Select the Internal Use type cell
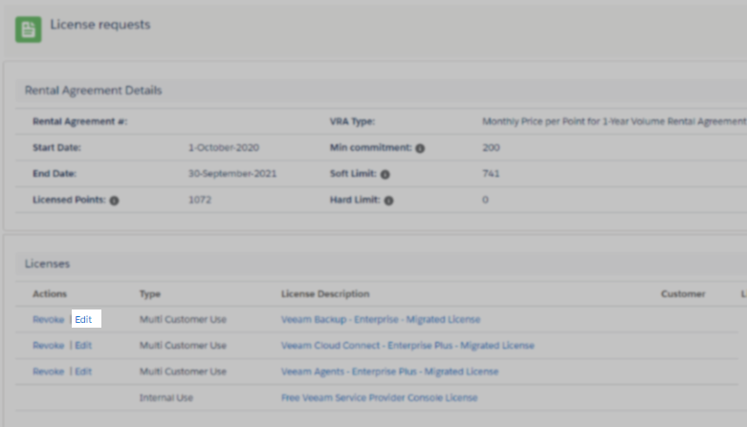Image resolution: width=747 pixels, height=427 pixels. [166, 398]
